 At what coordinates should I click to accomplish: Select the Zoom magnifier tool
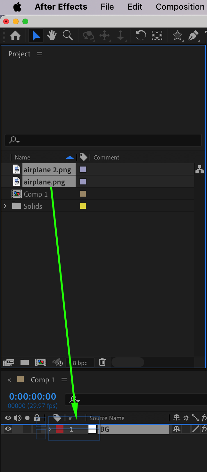(x=68, y=36)
